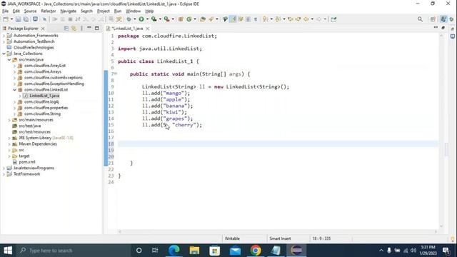457x257 pixels.
Task: Toggle Link with Editor in Package Explorer
Action: tap(74, 29)
